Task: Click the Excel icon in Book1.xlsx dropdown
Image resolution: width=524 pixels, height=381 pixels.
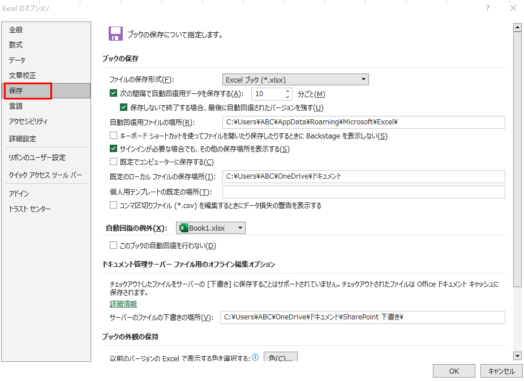Action: (x=183, y=228)
